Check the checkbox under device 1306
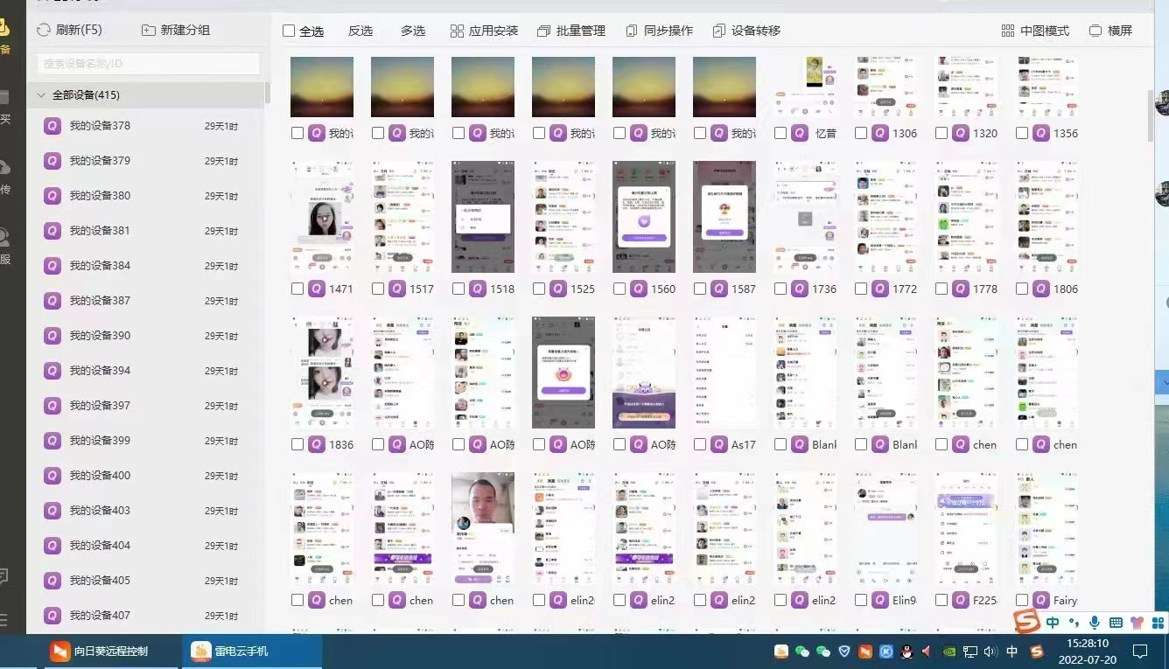Image resolution: width=1169 pixels, height=669 pixels. [x=860, y=132]
